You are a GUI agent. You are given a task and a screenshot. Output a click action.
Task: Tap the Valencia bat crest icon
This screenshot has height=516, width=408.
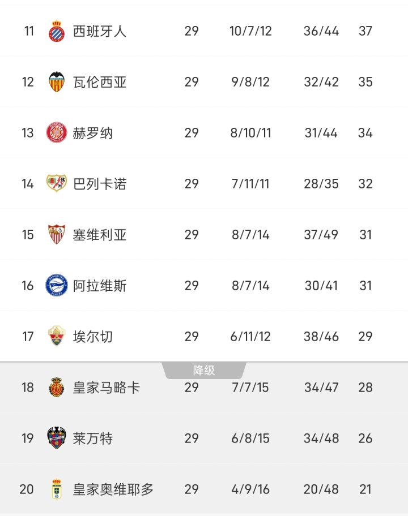57,82
